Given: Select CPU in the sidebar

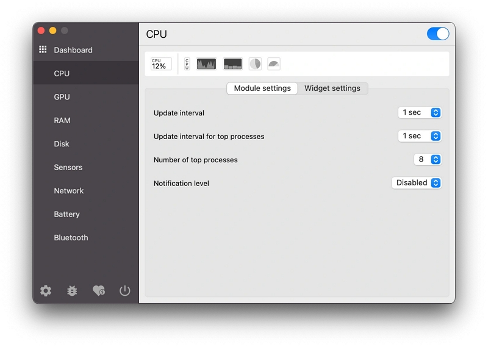Looking at the screenshot, I should point(85,73).
